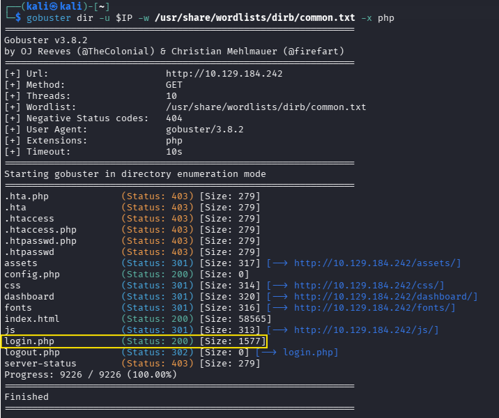Select the 'js' directory name
Viewport: 499px width, 418px height.
tap(10, 330)
